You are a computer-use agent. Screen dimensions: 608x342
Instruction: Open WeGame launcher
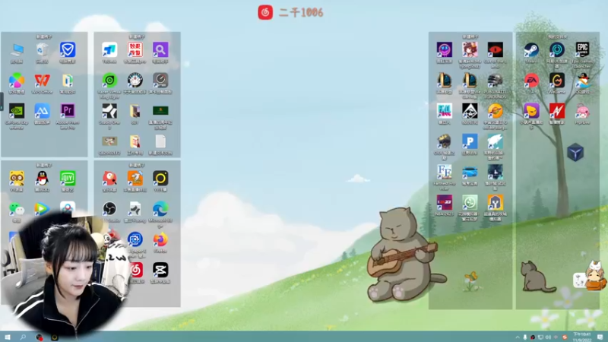pyautogui.click(x=557, y=81)
